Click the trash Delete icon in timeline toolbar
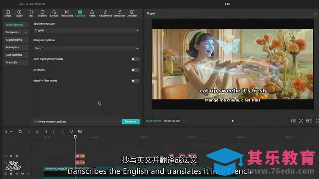 (x=63, y=131)
